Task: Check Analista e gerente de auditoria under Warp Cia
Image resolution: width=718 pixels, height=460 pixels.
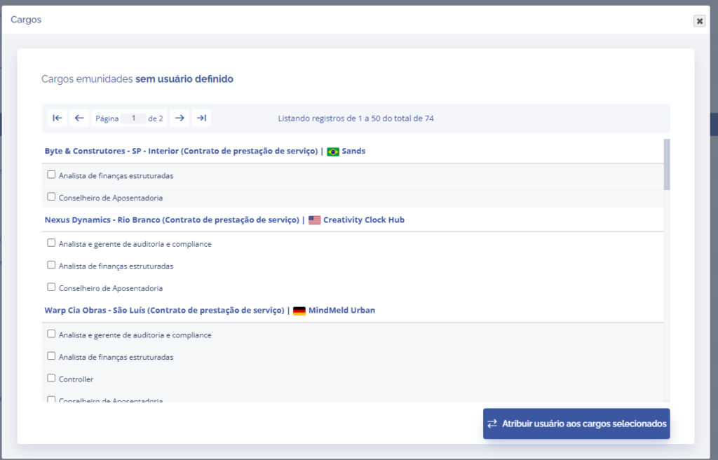Action: click(51, 334)
